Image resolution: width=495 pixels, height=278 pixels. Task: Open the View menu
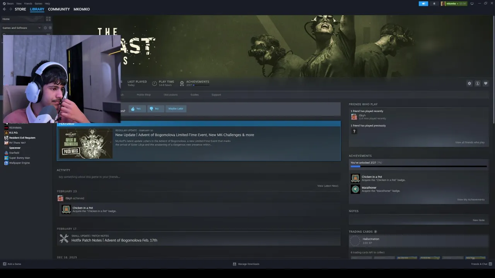click(19, 3)
